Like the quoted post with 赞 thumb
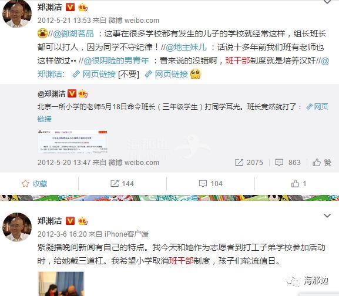Image resolution: width=339 pixels, height=296 pixels. (x=317, y=162)
